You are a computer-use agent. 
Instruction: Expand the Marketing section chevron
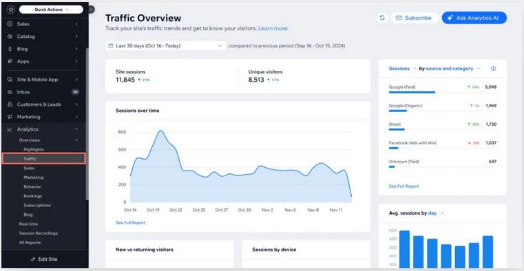pos(76,117)
